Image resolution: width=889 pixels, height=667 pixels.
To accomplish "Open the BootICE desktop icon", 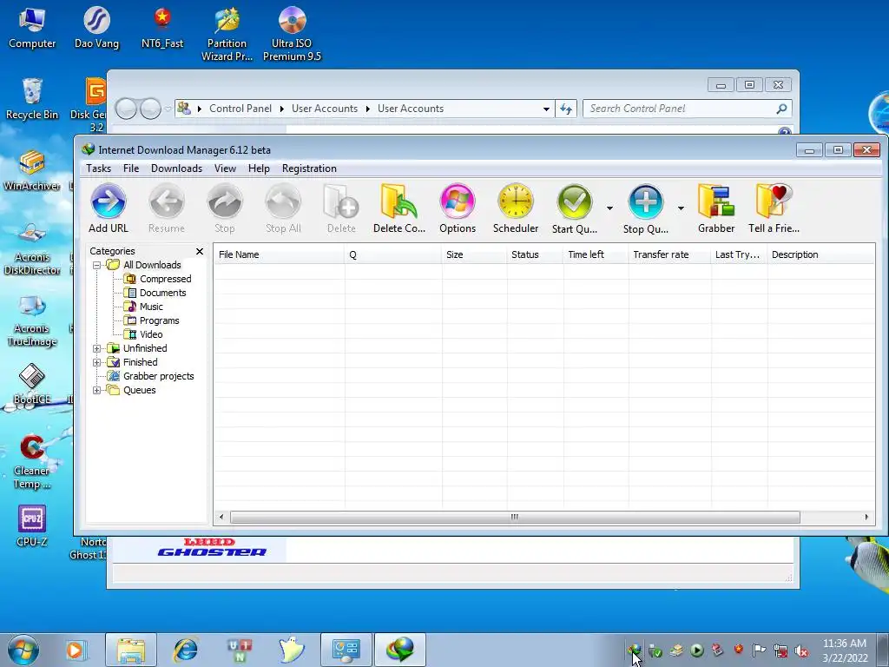I will pos(32,384).
